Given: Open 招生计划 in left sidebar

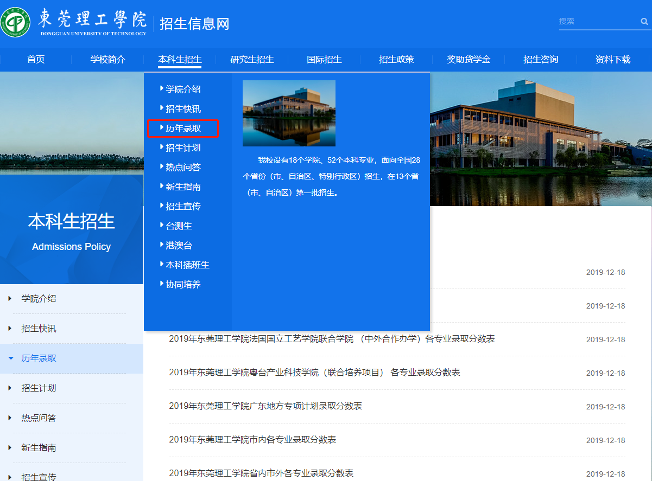Looking at the screenshot, I should click(x=39, y=388).
